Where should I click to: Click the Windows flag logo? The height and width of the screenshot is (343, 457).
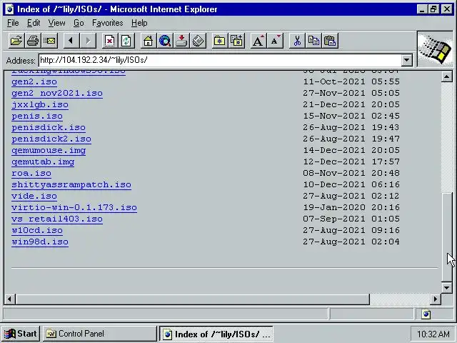[x=435, y=49]
